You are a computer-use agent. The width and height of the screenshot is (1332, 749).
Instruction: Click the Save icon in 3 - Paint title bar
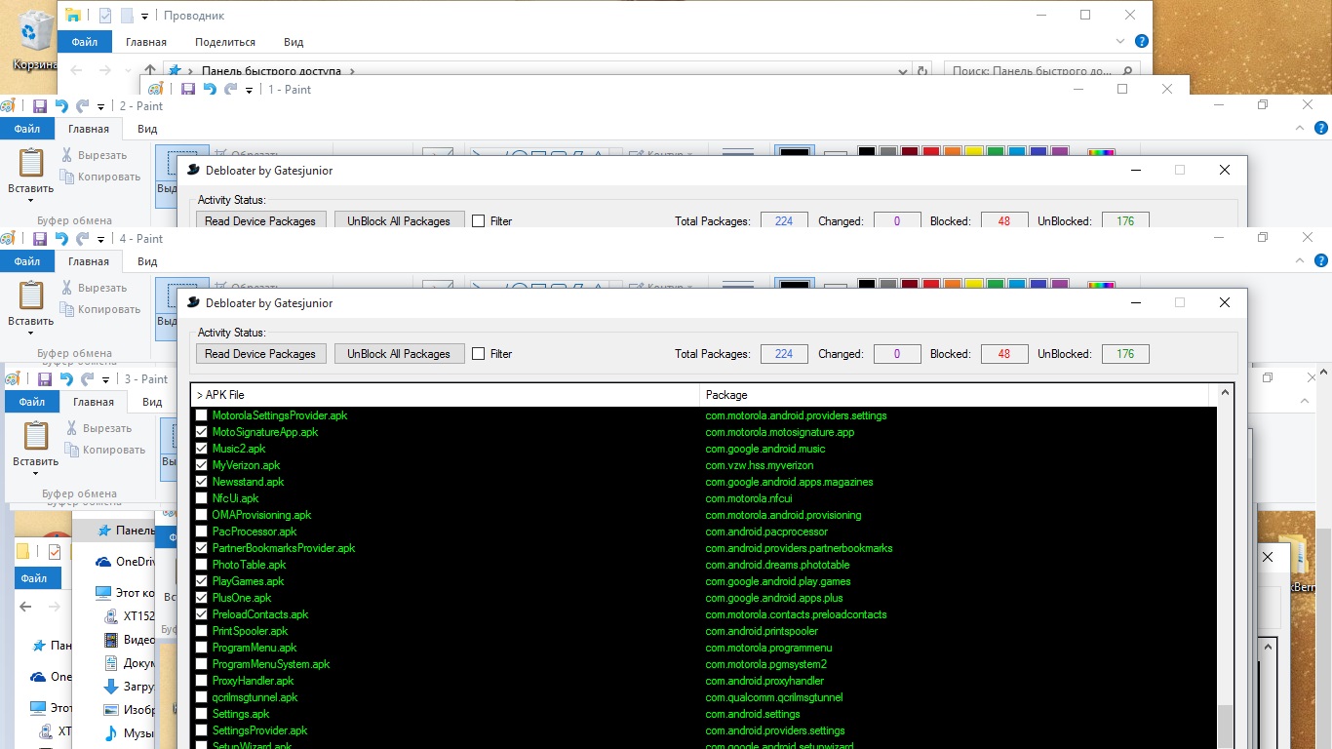point(45,378)
